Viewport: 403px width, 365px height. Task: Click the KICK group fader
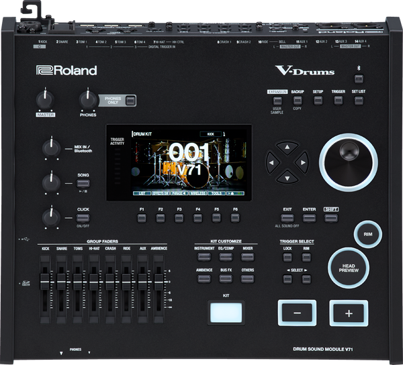(x=45, y=282)
